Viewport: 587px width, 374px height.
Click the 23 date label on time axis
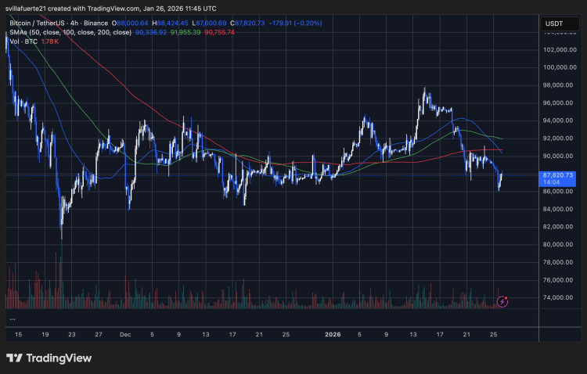coord(72,334)
